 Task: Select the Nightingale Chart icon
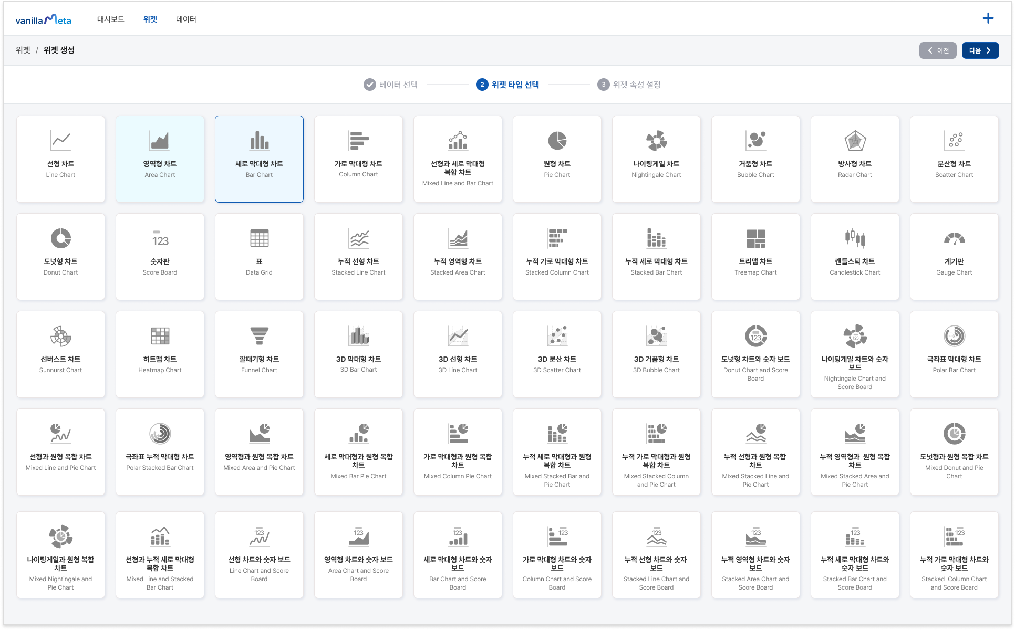coord(656,141)
